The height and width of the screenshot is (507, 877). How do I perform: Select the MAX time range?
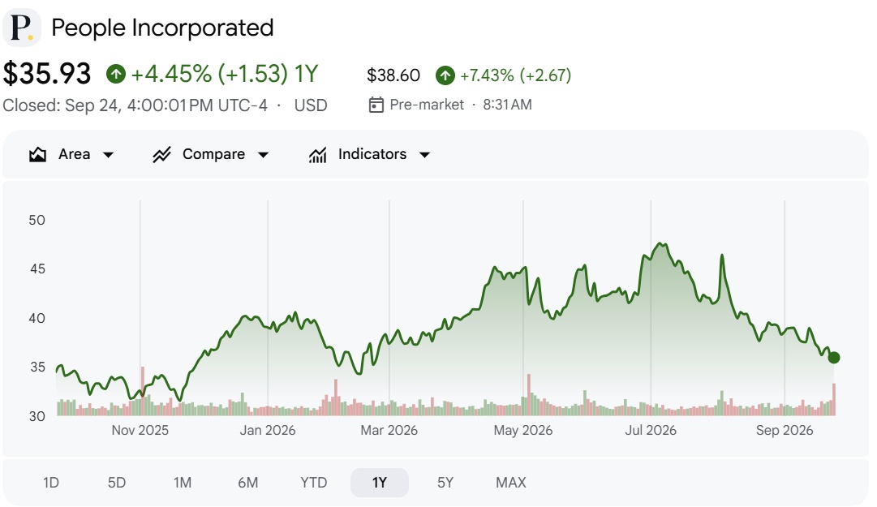pos(510,483)
